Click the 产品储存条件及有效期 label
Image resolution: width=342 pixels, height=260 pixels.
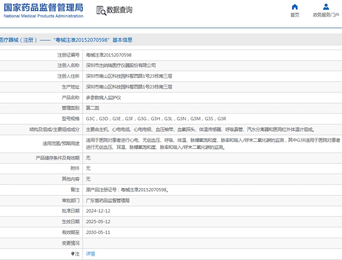click(x=58, y=158)
